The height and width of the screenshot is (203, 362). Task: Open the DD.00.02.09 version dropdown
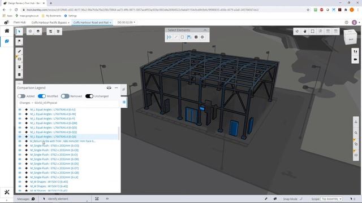click(126, 23)
